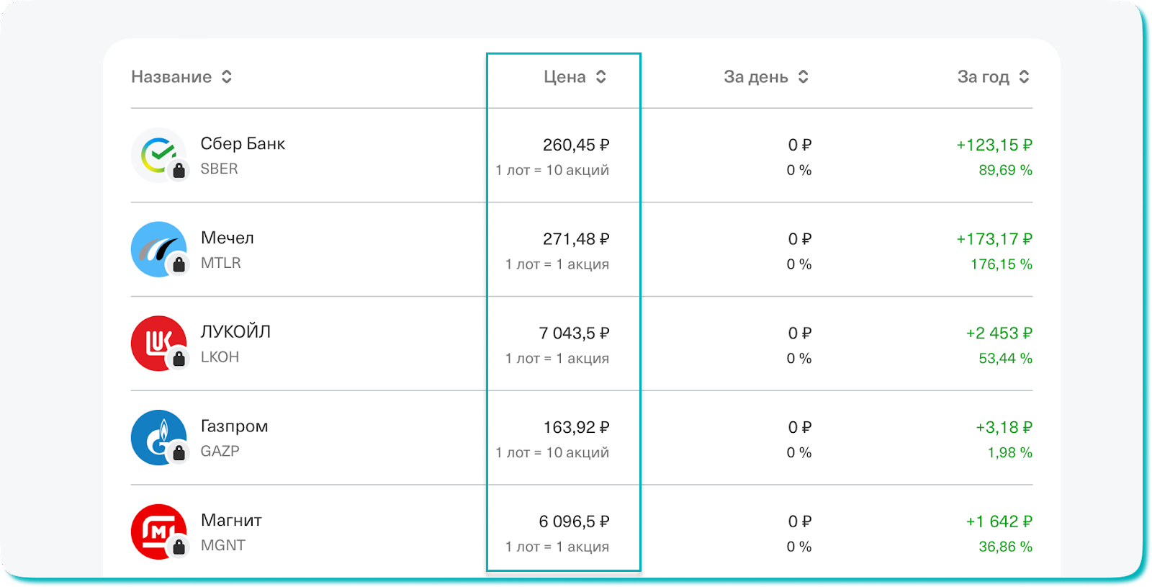Open the Газпром stock row name
This screenshot has width=1152, height=587.
(x=234, y=426)
